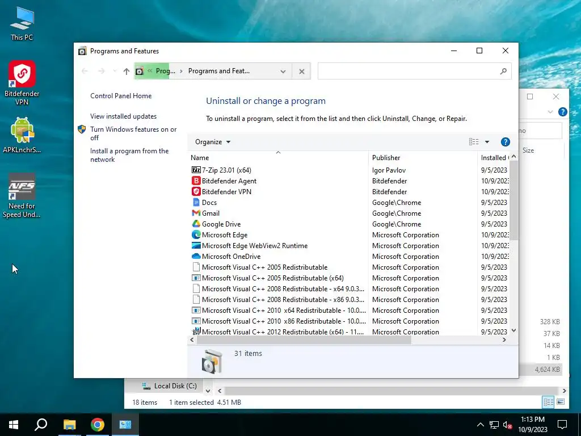Click Igor Pavlov publisher cell
The image size is (581, 436).
click(389, 170)
